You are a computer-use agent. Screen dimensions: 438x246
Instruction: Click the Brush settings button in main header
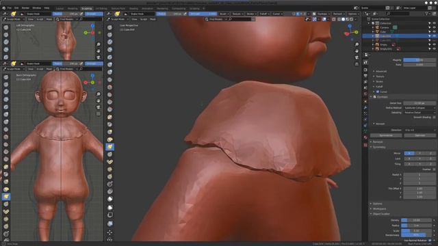coord(224,14)
